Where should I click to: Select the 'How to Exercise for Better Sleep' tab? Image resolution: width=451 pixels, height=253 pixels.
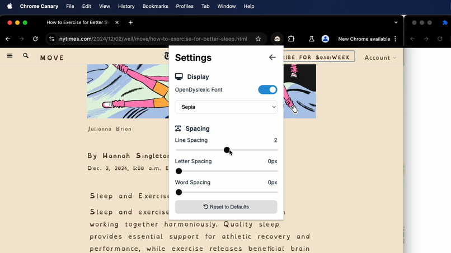(x=78, y=22)
